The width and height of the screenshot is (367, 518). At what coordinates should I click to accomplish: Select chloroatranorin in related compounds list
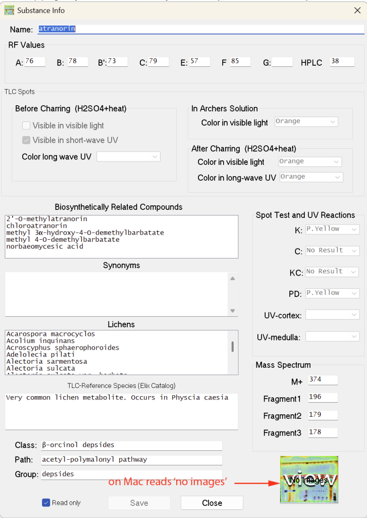click(x=37, y=226)
